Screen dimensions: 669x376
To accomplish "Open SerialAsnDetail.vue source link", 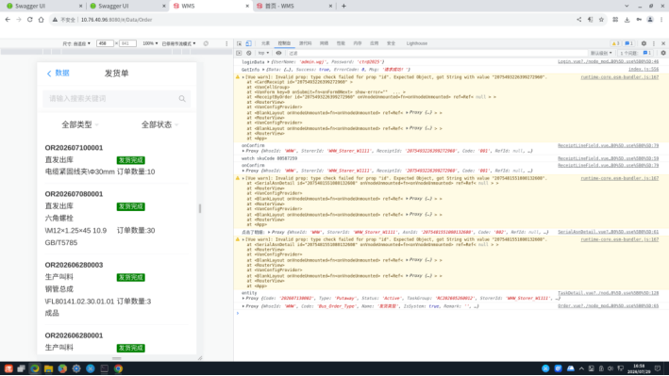I will 608,232.
